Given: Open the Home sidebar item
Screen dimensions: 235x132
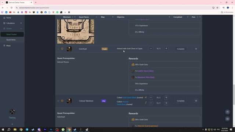Looking at the screenshot, I should click(12, 18).
